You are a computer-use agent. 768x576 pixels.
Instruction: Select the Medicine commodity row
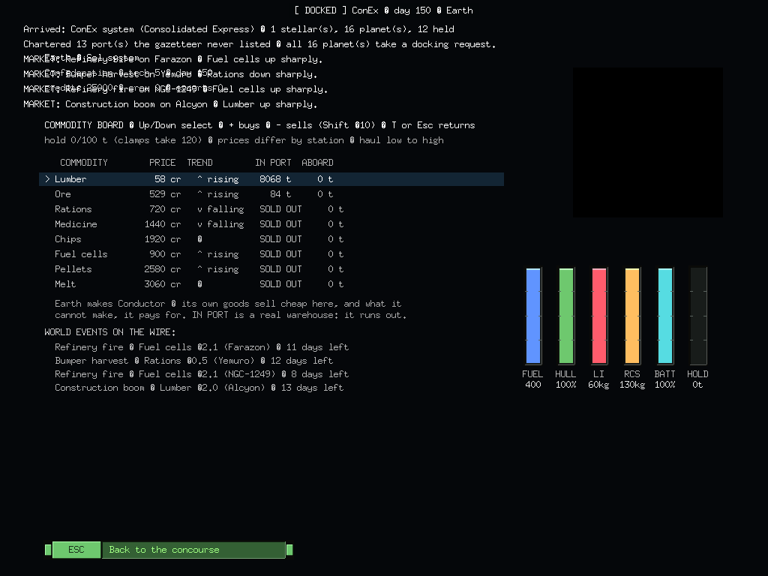(271, 224)
